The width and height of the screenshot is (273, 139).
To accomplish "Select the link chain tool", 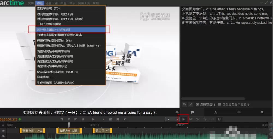I will [x=205, y=119].
